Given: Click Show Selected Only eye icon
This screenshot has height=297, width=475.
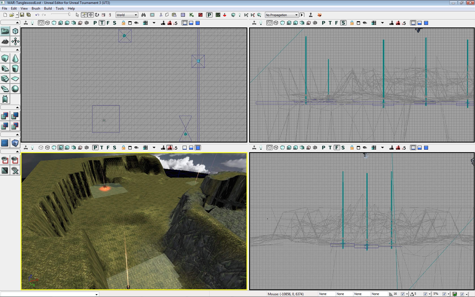Looking at the screenshot, I should click(5, 160).
